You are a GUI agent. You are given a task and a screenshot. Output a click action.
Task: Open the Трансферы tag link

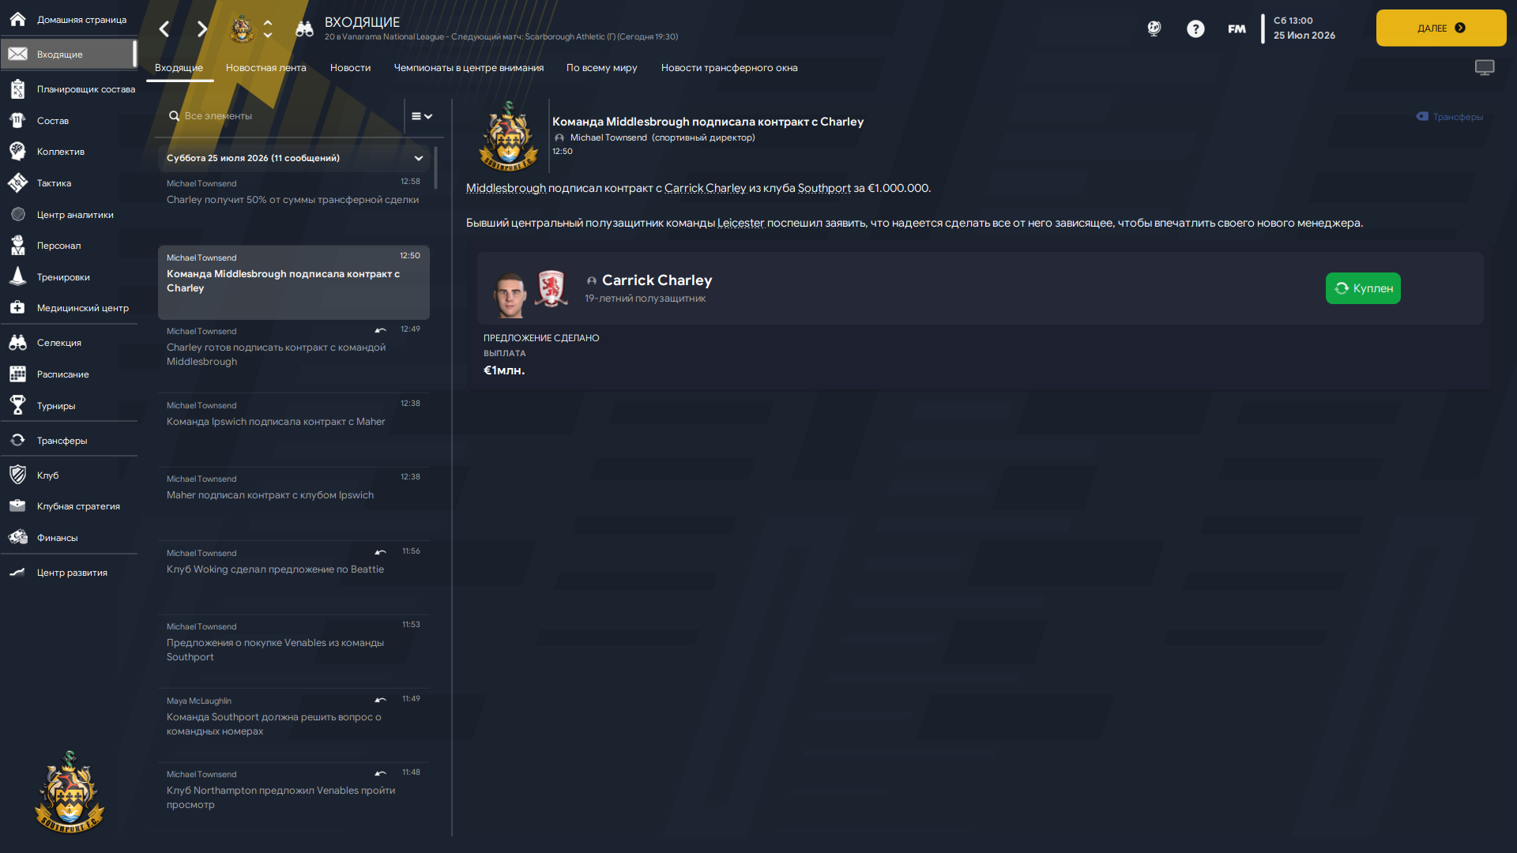1450,117
